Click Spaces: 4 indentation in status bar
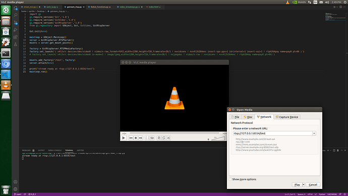348x196 pixels. click(x=302, y=194)
